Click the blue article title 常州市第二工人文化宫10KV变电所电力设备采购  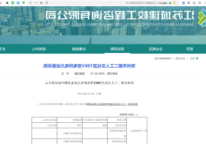click(89, 66)
